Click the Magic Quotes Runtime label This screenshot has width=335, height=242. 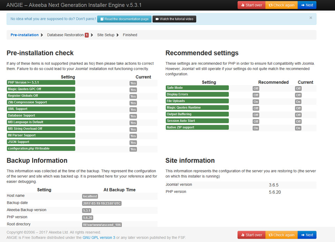tap(197, 108)
